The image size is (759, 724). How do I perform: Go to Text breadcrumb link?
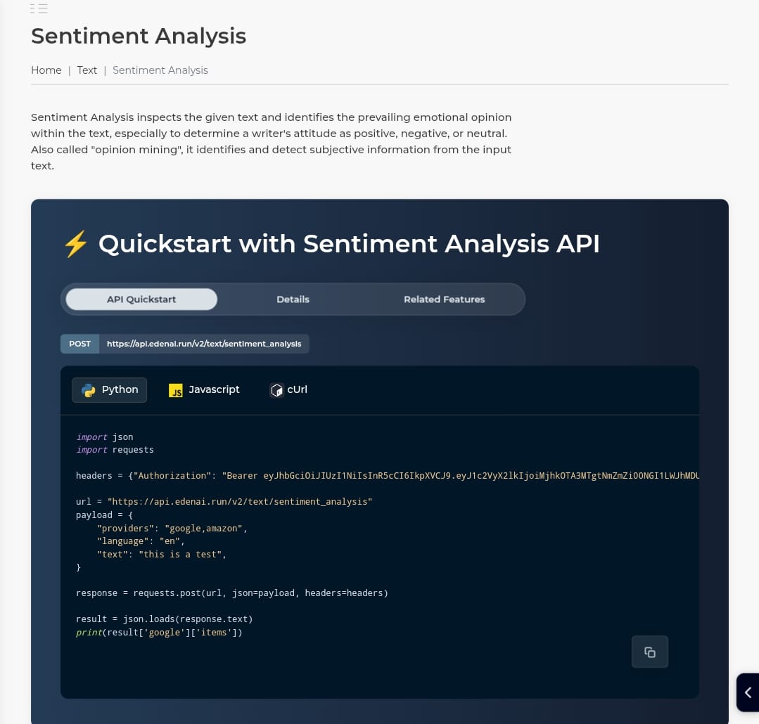[87, 70]
